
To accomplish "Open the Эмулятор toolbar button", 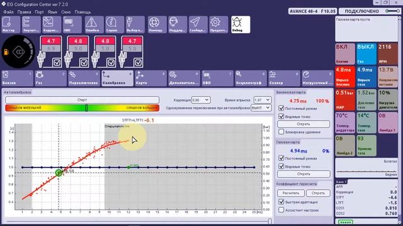I will point(31,24).
